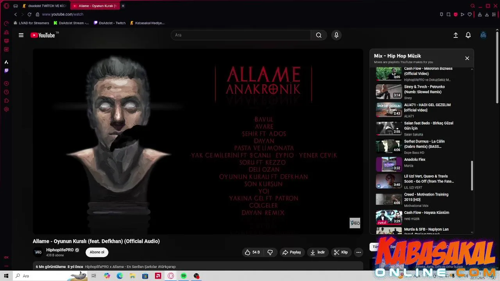This screenshot has width=500, height=281.
Task: Launch Microsoft Edge from the taskbar
Action: coord(120,276)
